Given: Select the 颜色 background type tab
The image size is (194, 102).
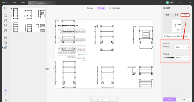Looking at the screenshot, I should (x=167, y=15).
